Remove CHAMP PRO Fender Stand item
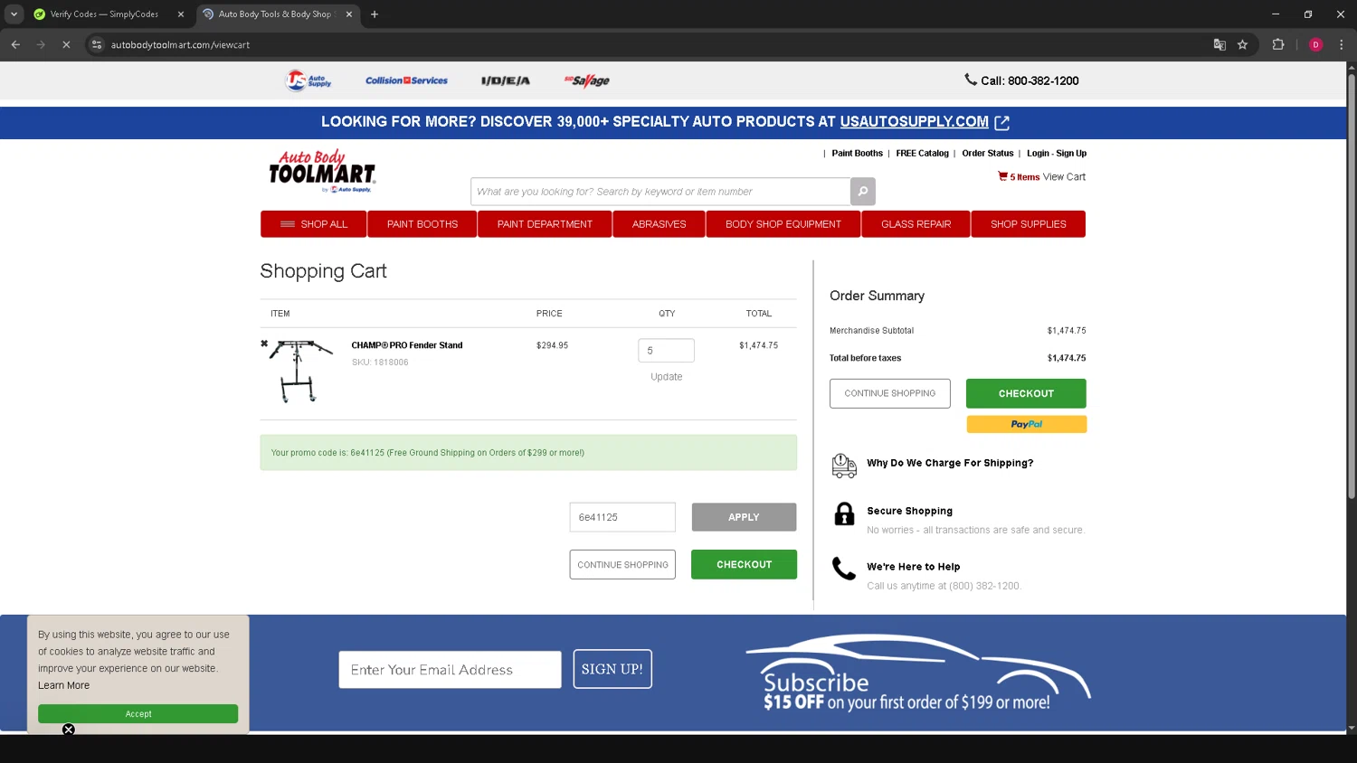 [264, 344]
